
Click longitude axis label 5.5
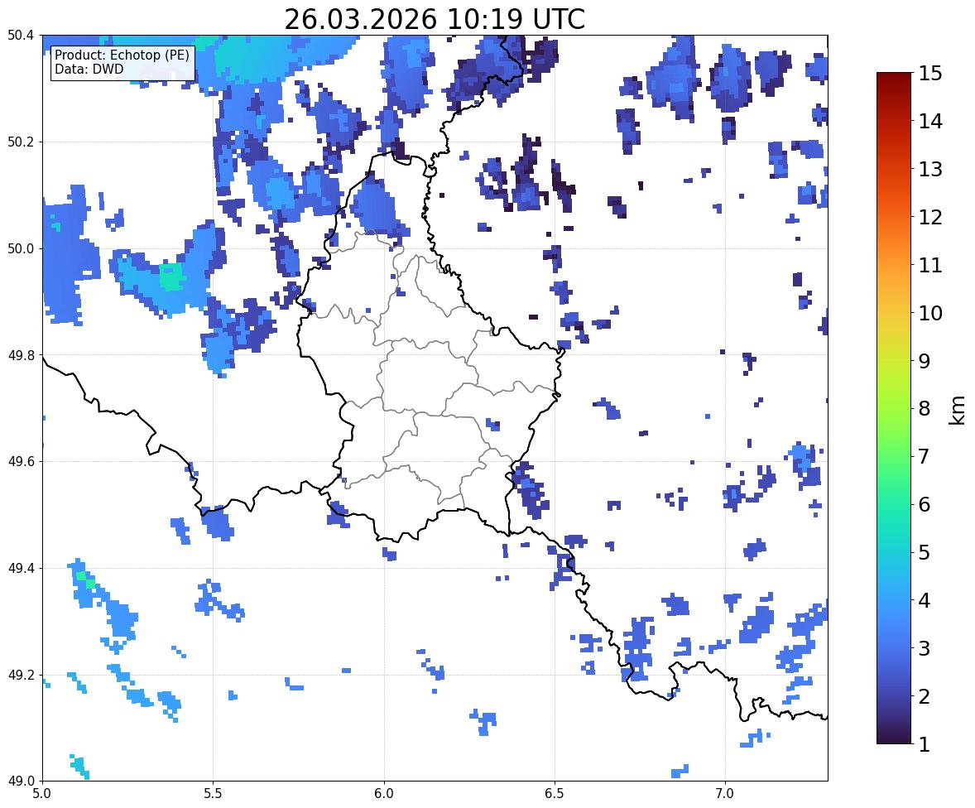click(x=213, y=794)
